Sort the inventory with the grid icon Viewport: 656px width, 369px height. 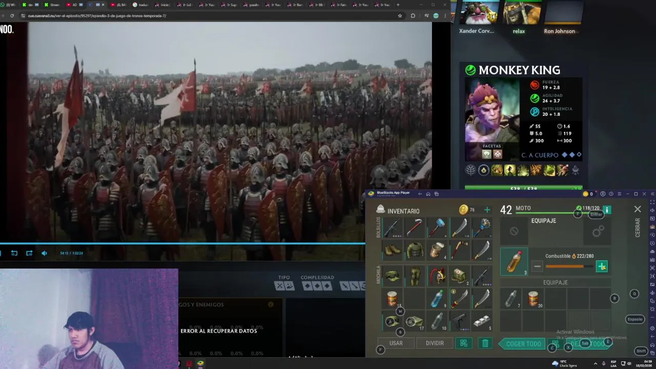463,343
